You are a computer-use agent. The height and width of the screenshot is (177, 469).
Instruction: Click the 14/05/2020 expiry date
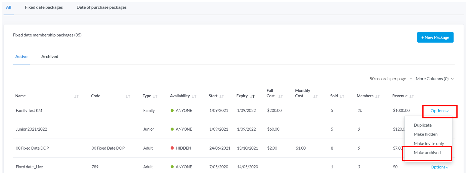pyautogui.click(x=247, y=167)
